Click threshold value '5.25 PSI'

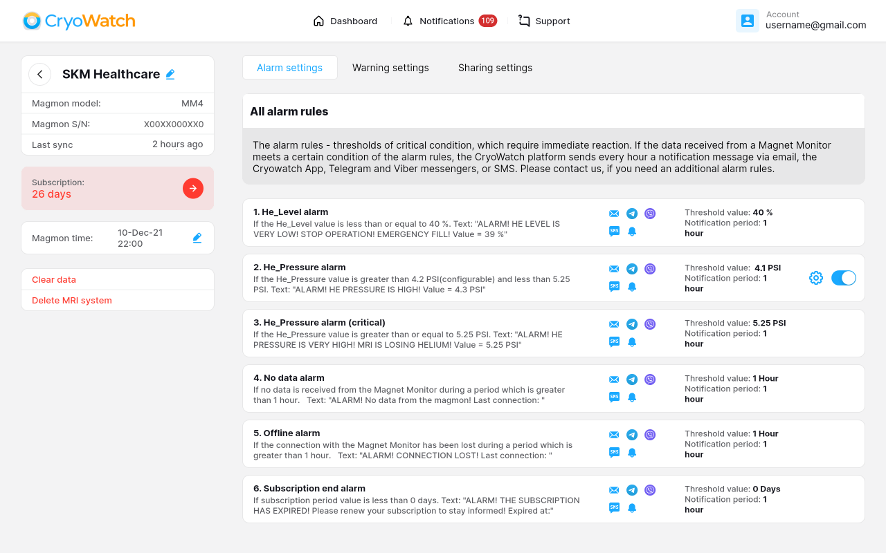pos(770,323)
